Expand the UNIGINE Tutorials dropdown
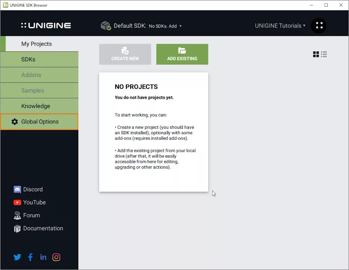 281,26
